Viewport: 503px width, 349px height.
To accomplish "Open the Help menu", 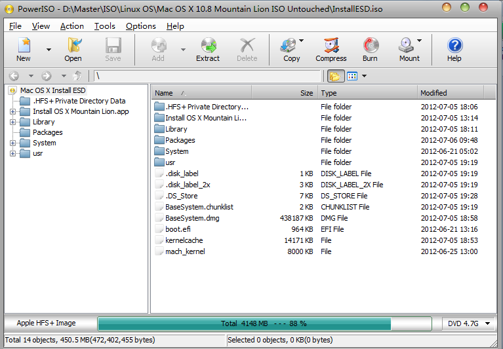I will [175, 26].
